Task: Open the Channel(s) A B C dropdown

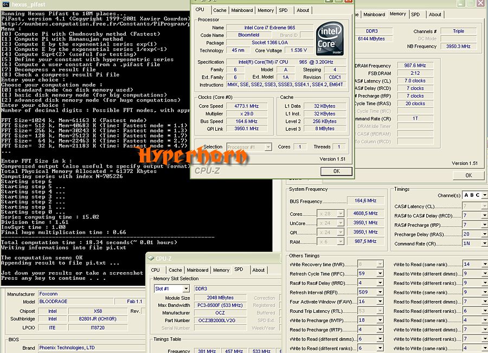Action: coord(485,195)
